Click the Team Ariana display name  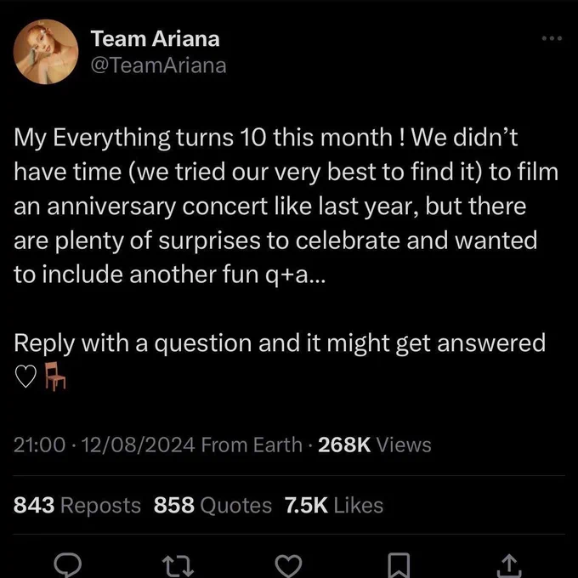(x=156, y=39)
